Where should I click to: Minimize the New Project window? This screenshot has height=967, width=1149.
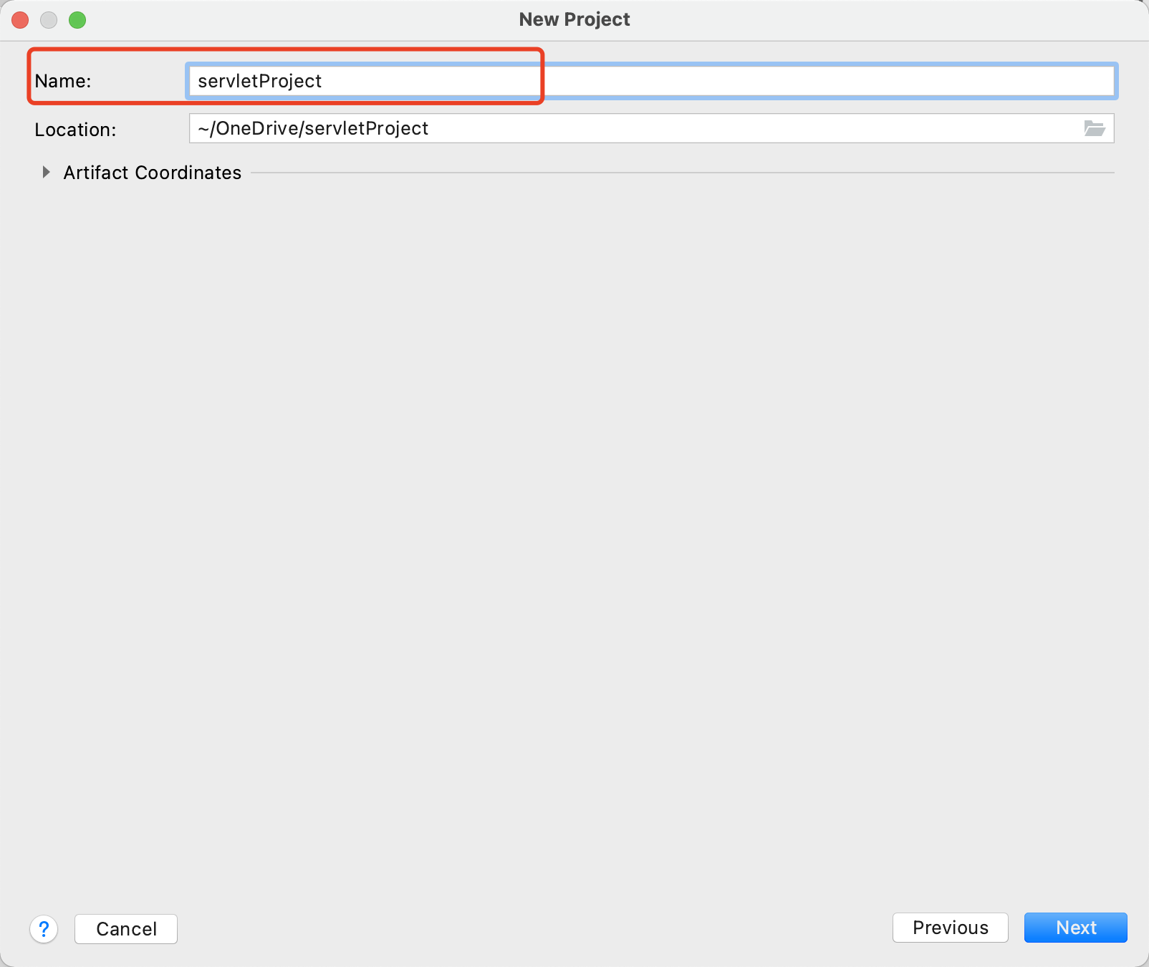click(49, 19)
